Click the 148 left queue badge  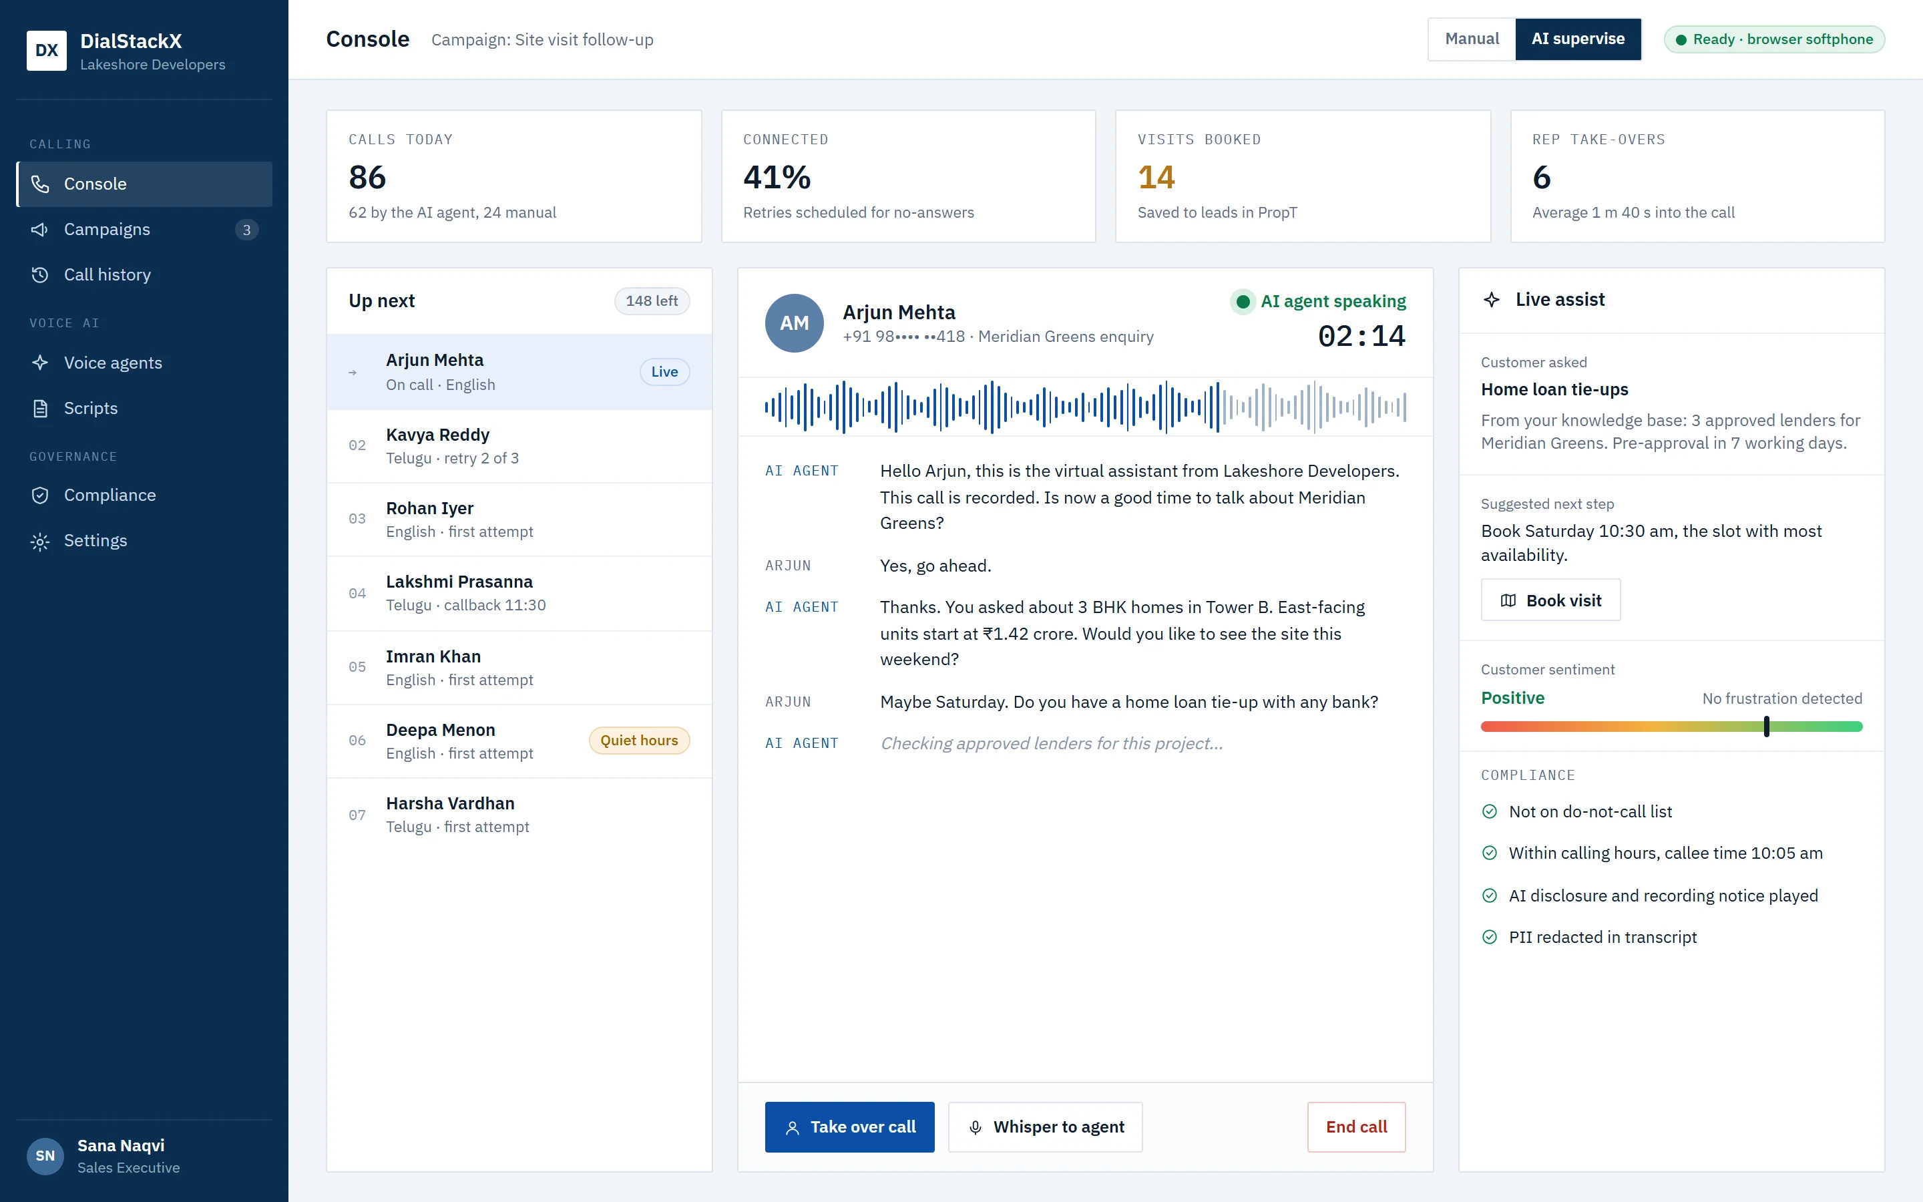[x=652, y=301]
